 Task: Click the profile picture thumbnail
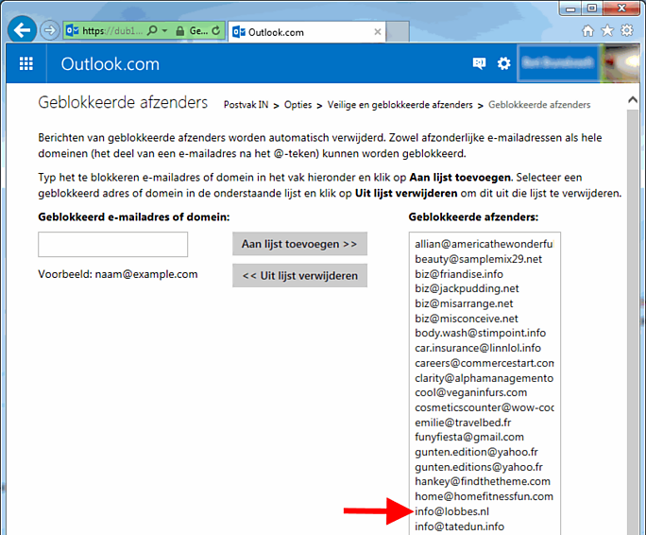pos(621,63)
